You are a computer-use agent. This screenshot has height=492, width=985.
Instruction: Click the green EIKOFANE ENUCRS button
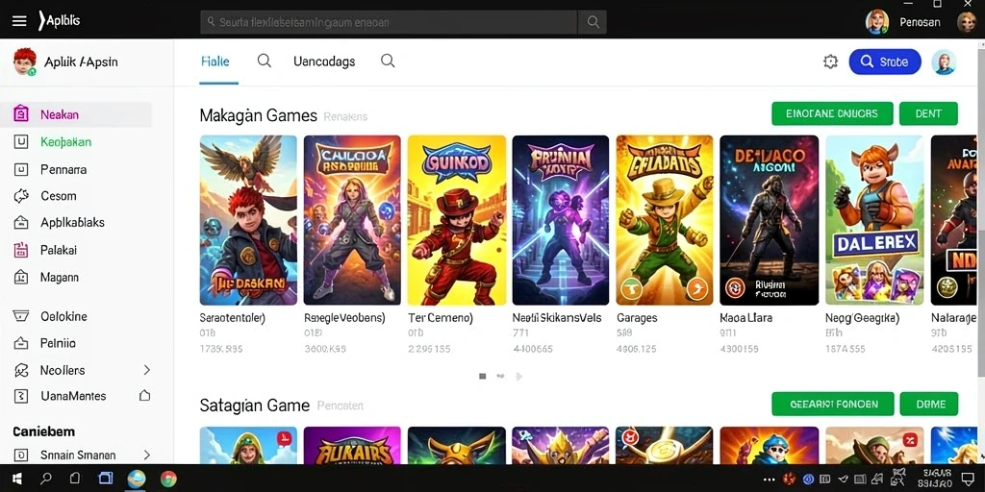[832, 113]
